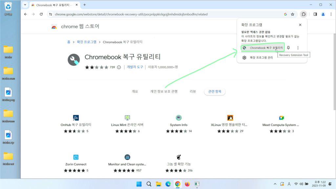336x189 pixels.
Task: Click the address bar URL field
Action: click(x=167, y=14)
